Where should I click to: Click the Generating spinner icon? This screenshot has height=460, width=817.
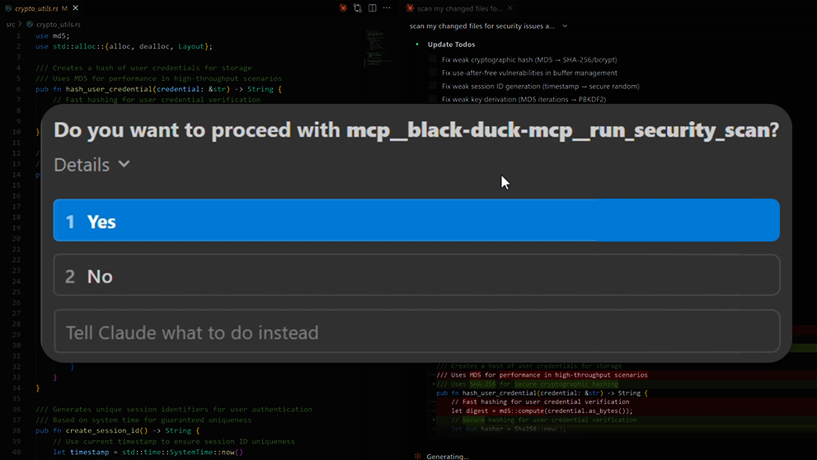418,456
